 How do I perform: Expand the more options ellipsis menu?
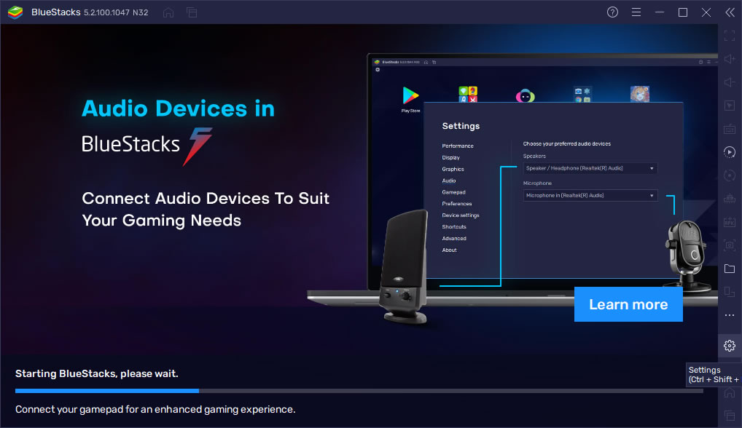(x=729, y=315)
